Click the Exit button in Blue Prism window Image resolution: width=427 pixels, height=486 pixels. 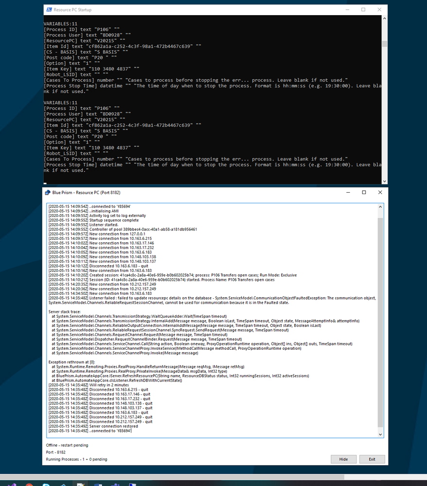click(372, 459)
